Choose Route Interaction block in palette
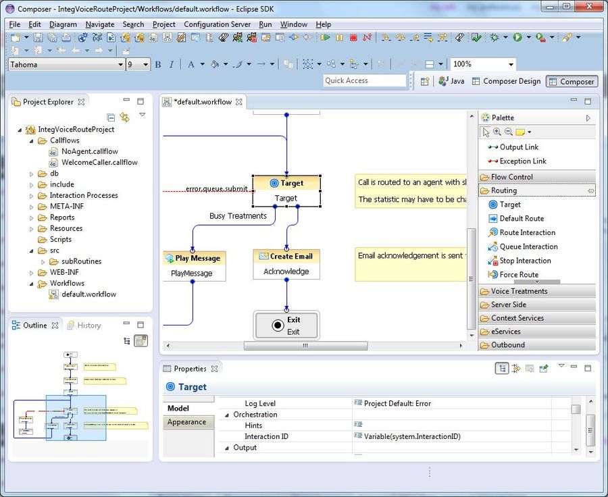Screen dimensions: 608x497 [522, 232]
